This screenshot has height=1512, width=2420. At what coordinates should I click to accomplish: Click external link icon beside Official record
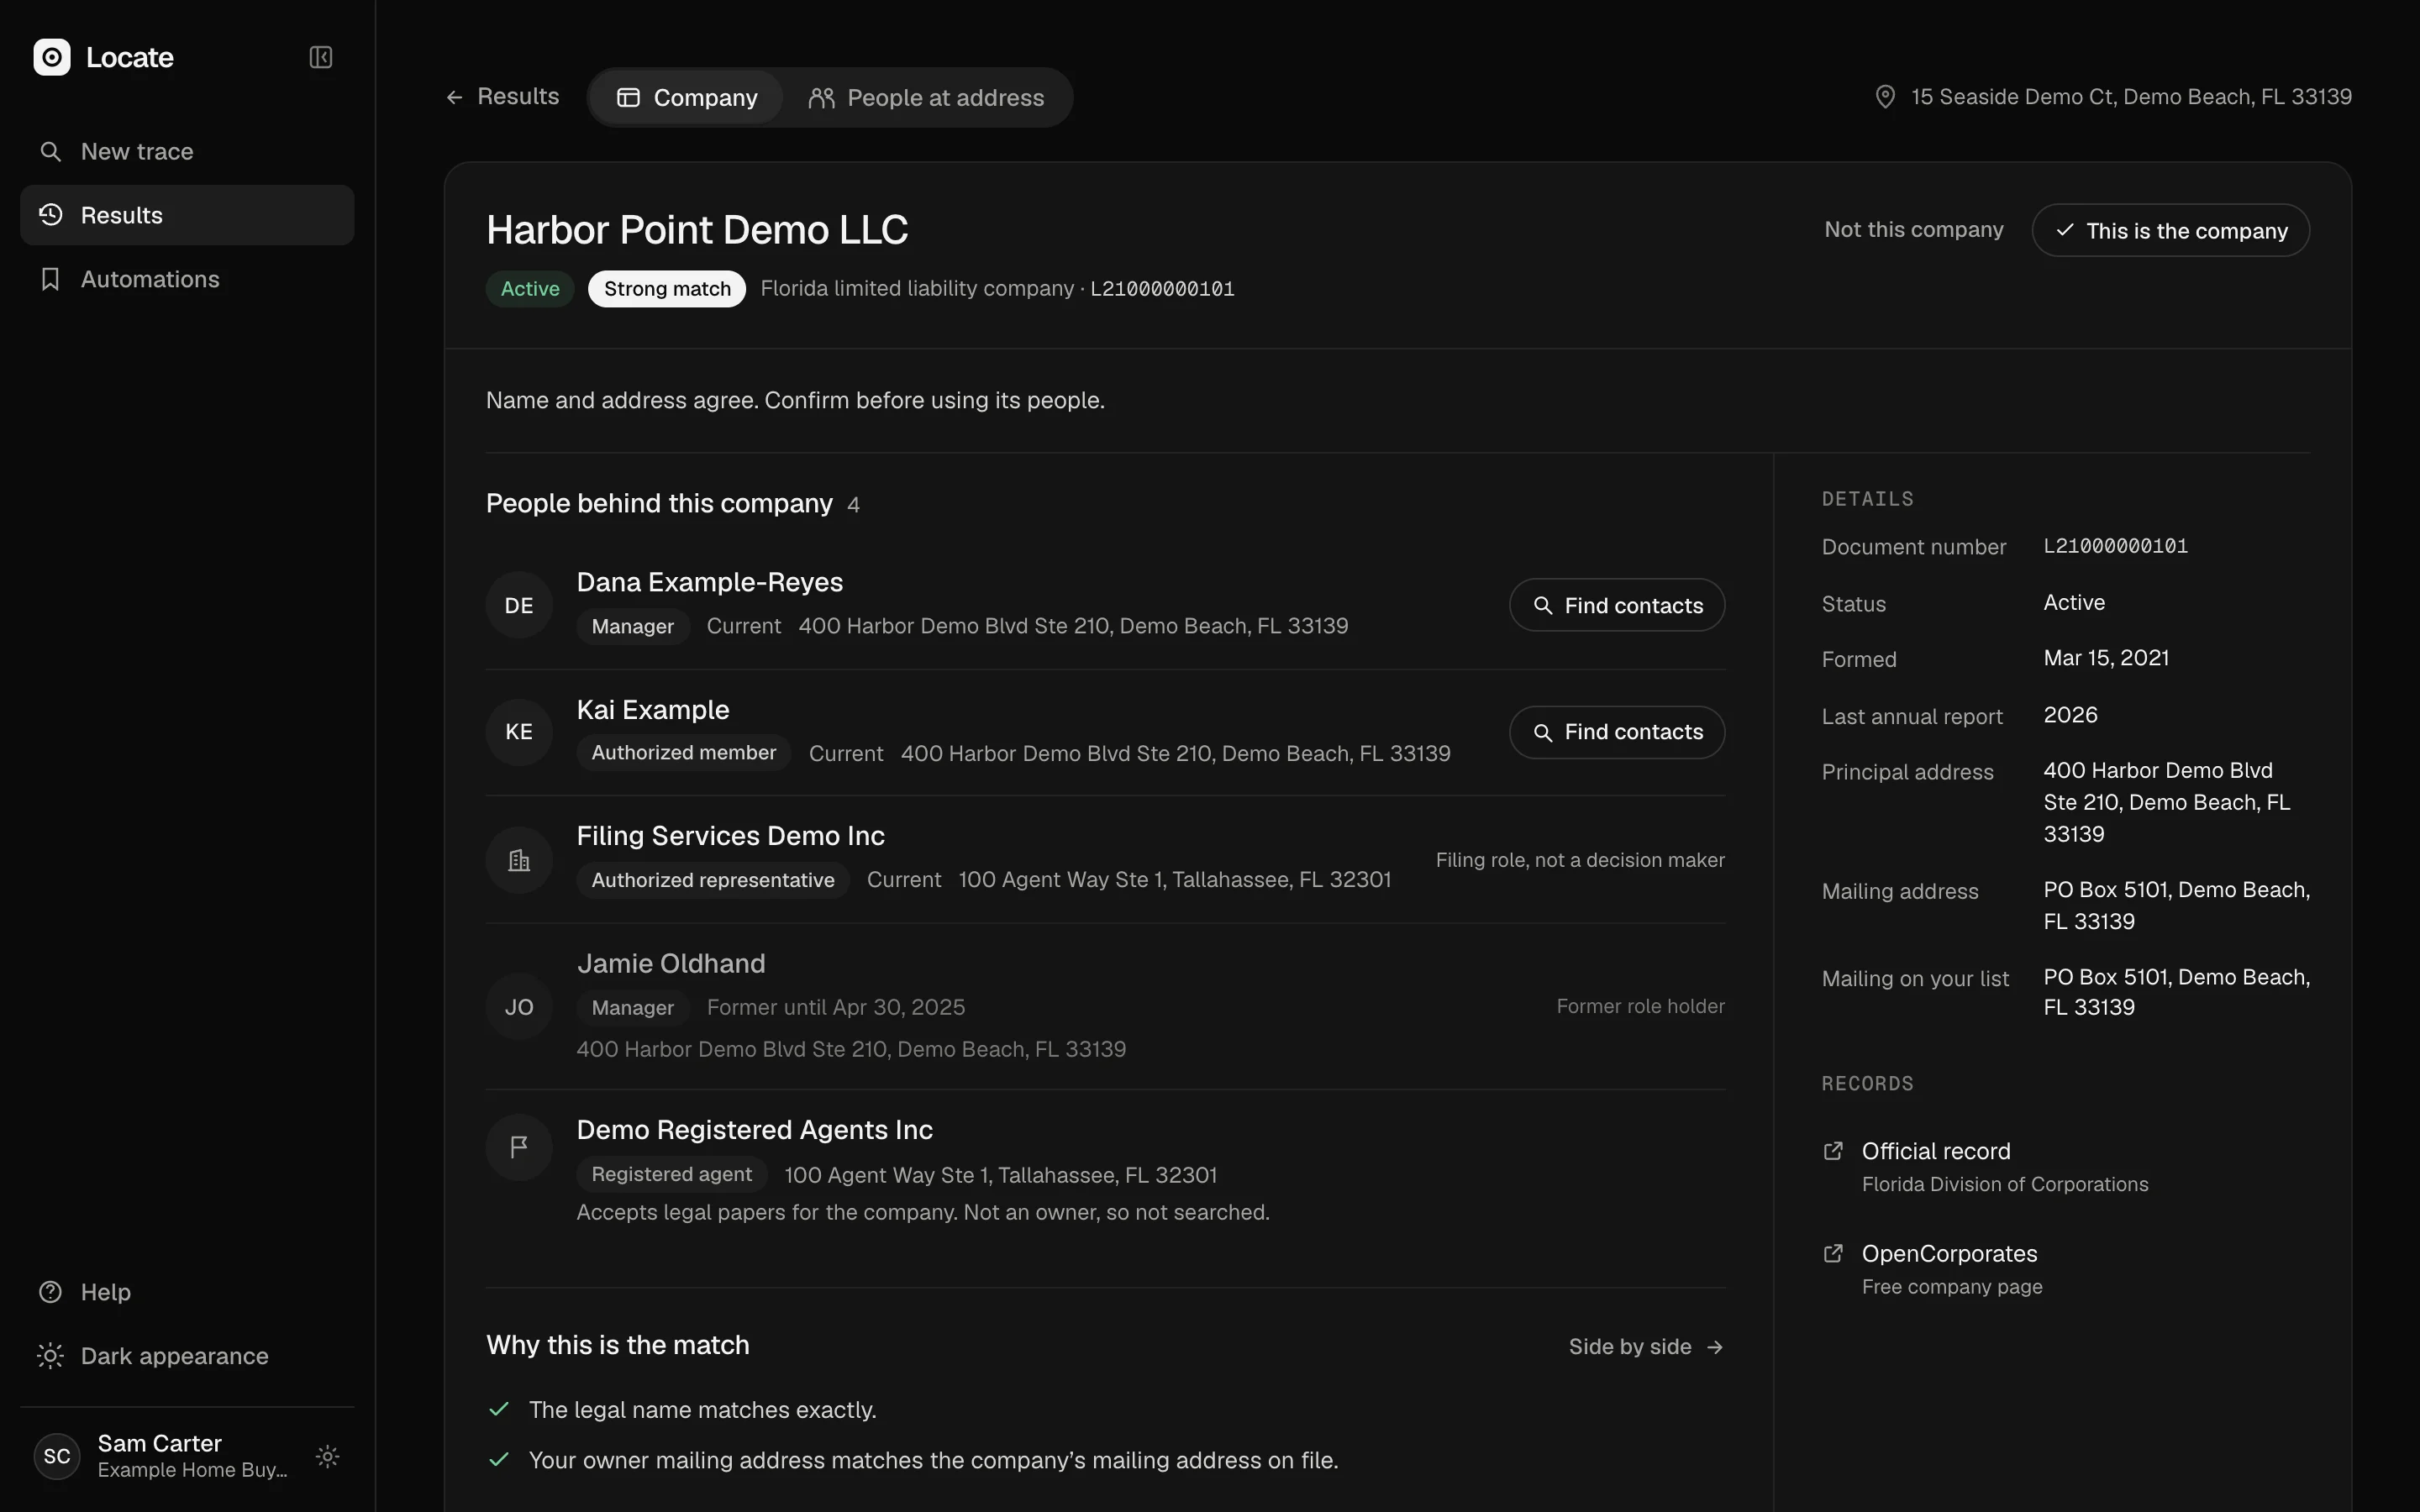[1833, 1151]
